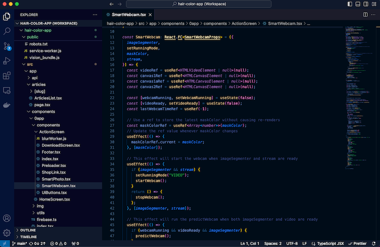Open page.tsx file
The height and width of the screenshot is (247, 380).
click(x=58, y=105)
